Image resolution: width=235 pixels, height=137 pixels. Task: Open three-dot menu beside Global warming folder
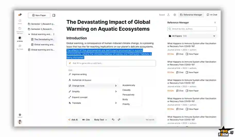(54, 34)
